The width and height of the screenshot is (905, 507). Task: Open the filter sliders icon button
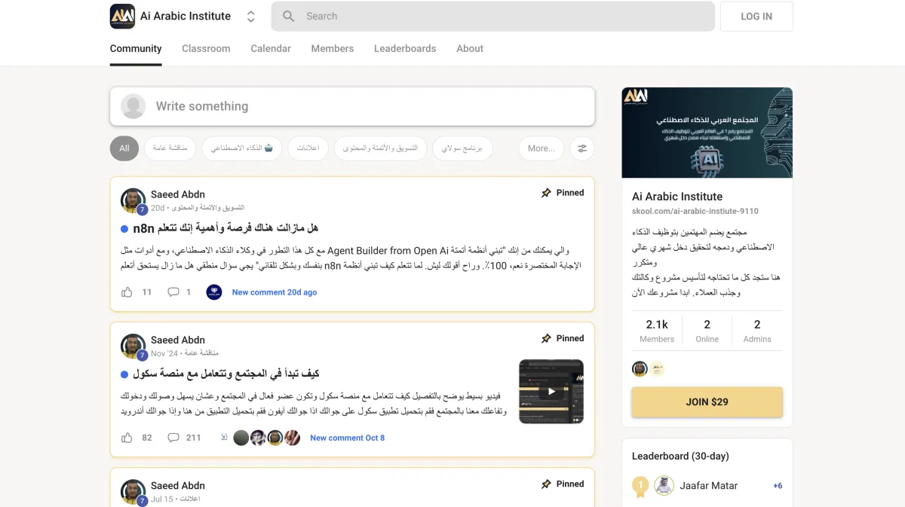(582, 148)
